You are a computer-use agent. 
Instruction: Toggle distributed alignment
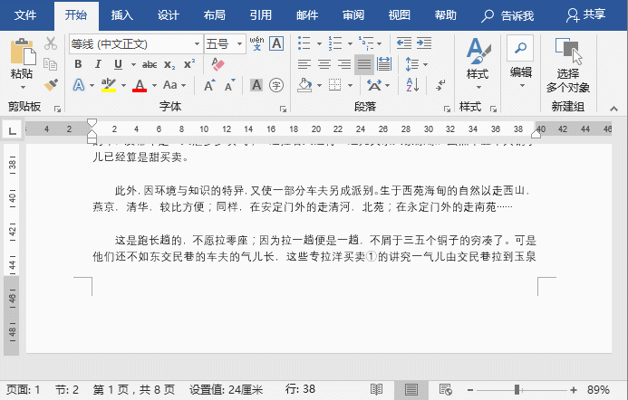(384, 64)
